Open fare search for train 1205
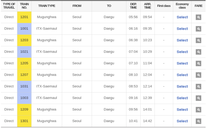207x128 pixels. (x=198, y=63)
